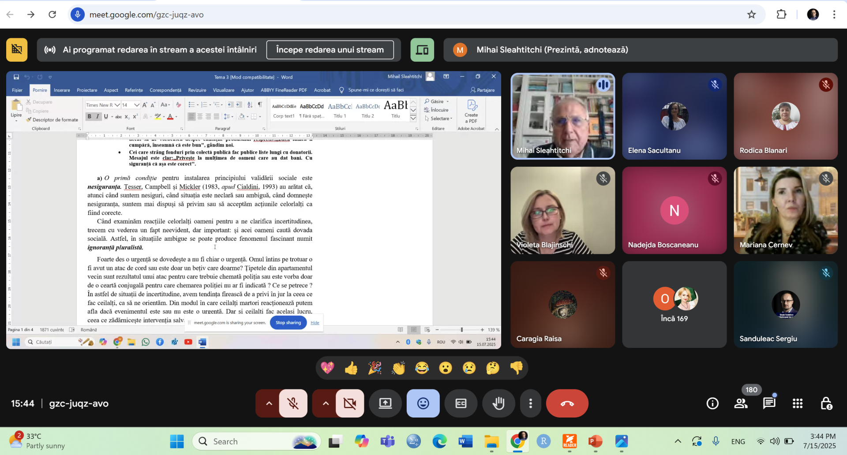Expand the microphone audio settings arrow

click(269, 403)
